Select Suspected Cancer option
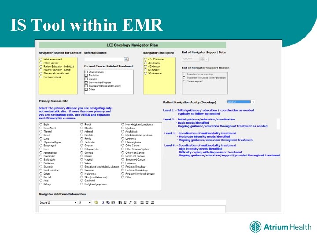The width and height of the screenshot is (317, 237). coord(122,159)
